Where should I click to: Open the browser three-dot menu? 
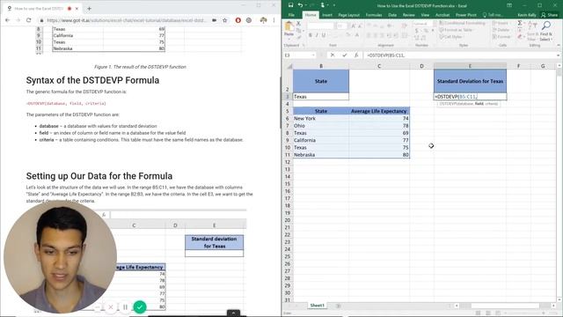(274, 20)
